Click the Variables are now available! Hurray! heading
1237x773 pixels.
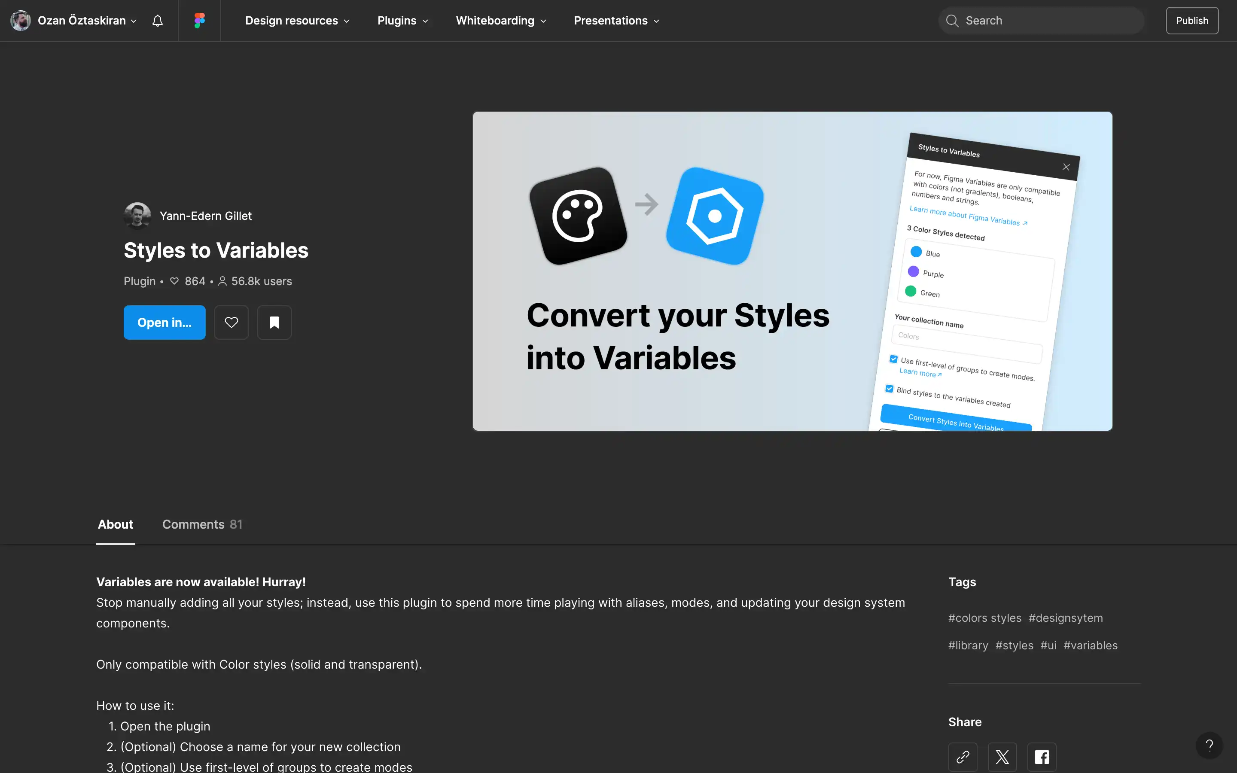coord(201,582)
